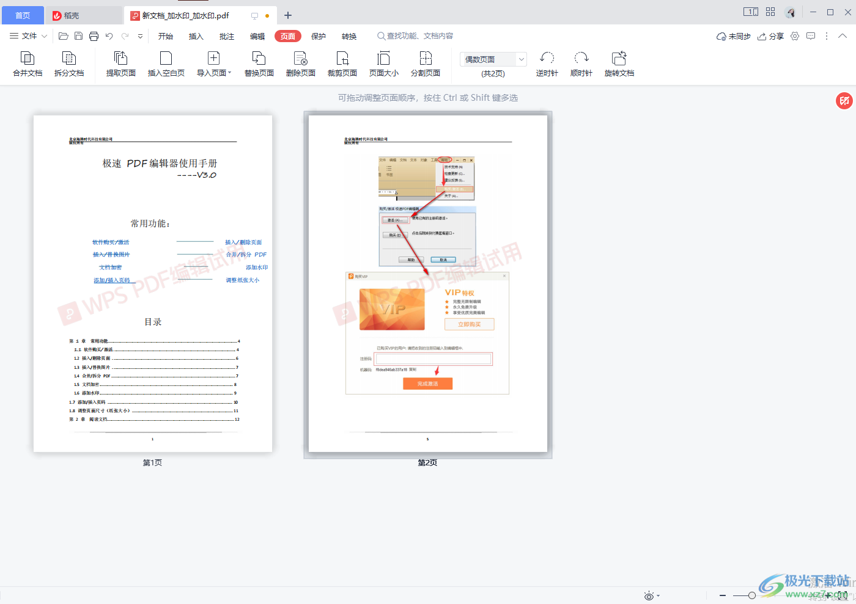Insert a blank page (插入空白页)
Viewport: 856px width, 604px height.
point(166,64)
